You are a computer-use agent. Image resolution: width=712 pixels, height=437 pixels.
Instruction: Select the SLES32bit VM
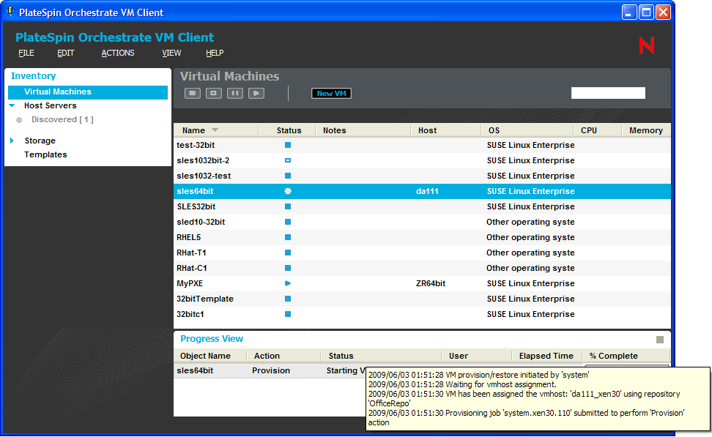pyautogui.click(x=196, y=207)
